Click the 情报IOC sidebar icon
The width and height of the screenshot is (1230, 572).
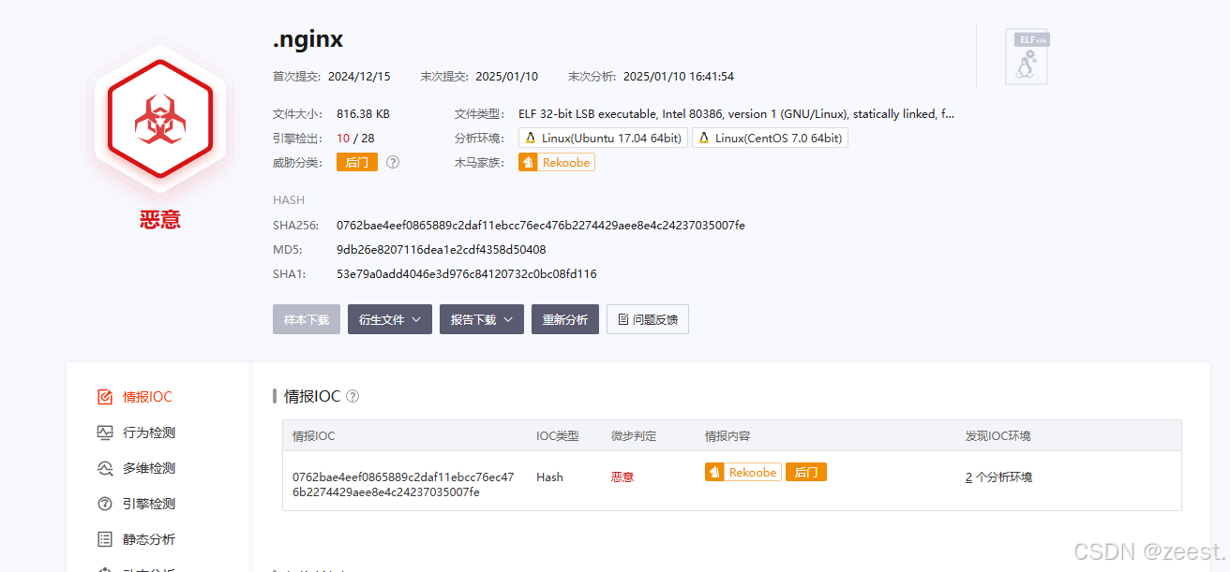[x=105, y=397]
